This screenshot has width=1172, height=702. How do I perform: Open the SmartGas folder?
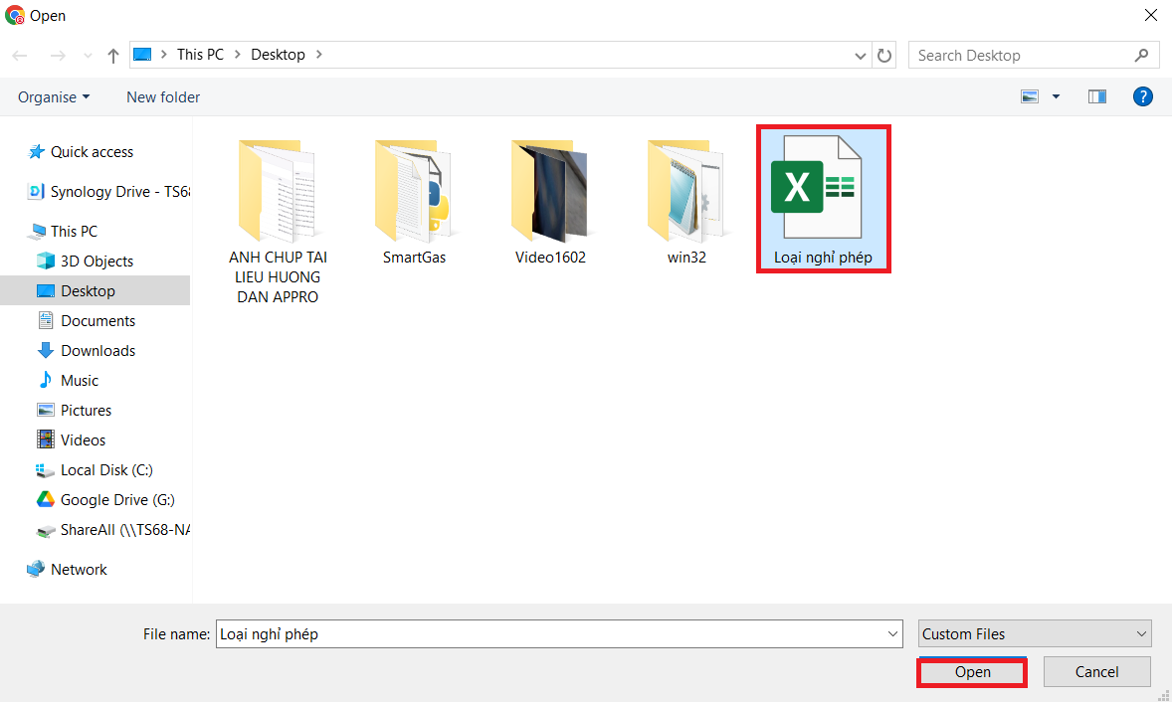point(414,199)
